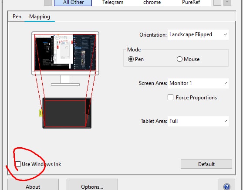
Task: Select the Telegram application entry
Action: [113, 3]
